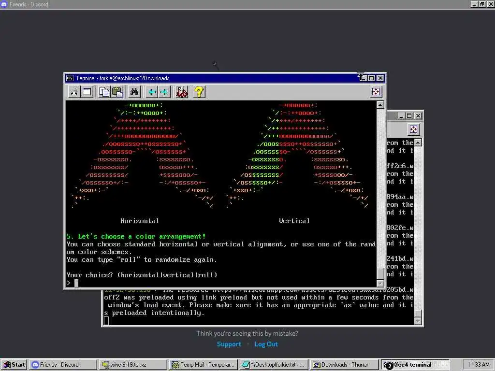495x371 pixels.
Task: Open the front terminal's title bar menu icon
Action: point(70,78)
